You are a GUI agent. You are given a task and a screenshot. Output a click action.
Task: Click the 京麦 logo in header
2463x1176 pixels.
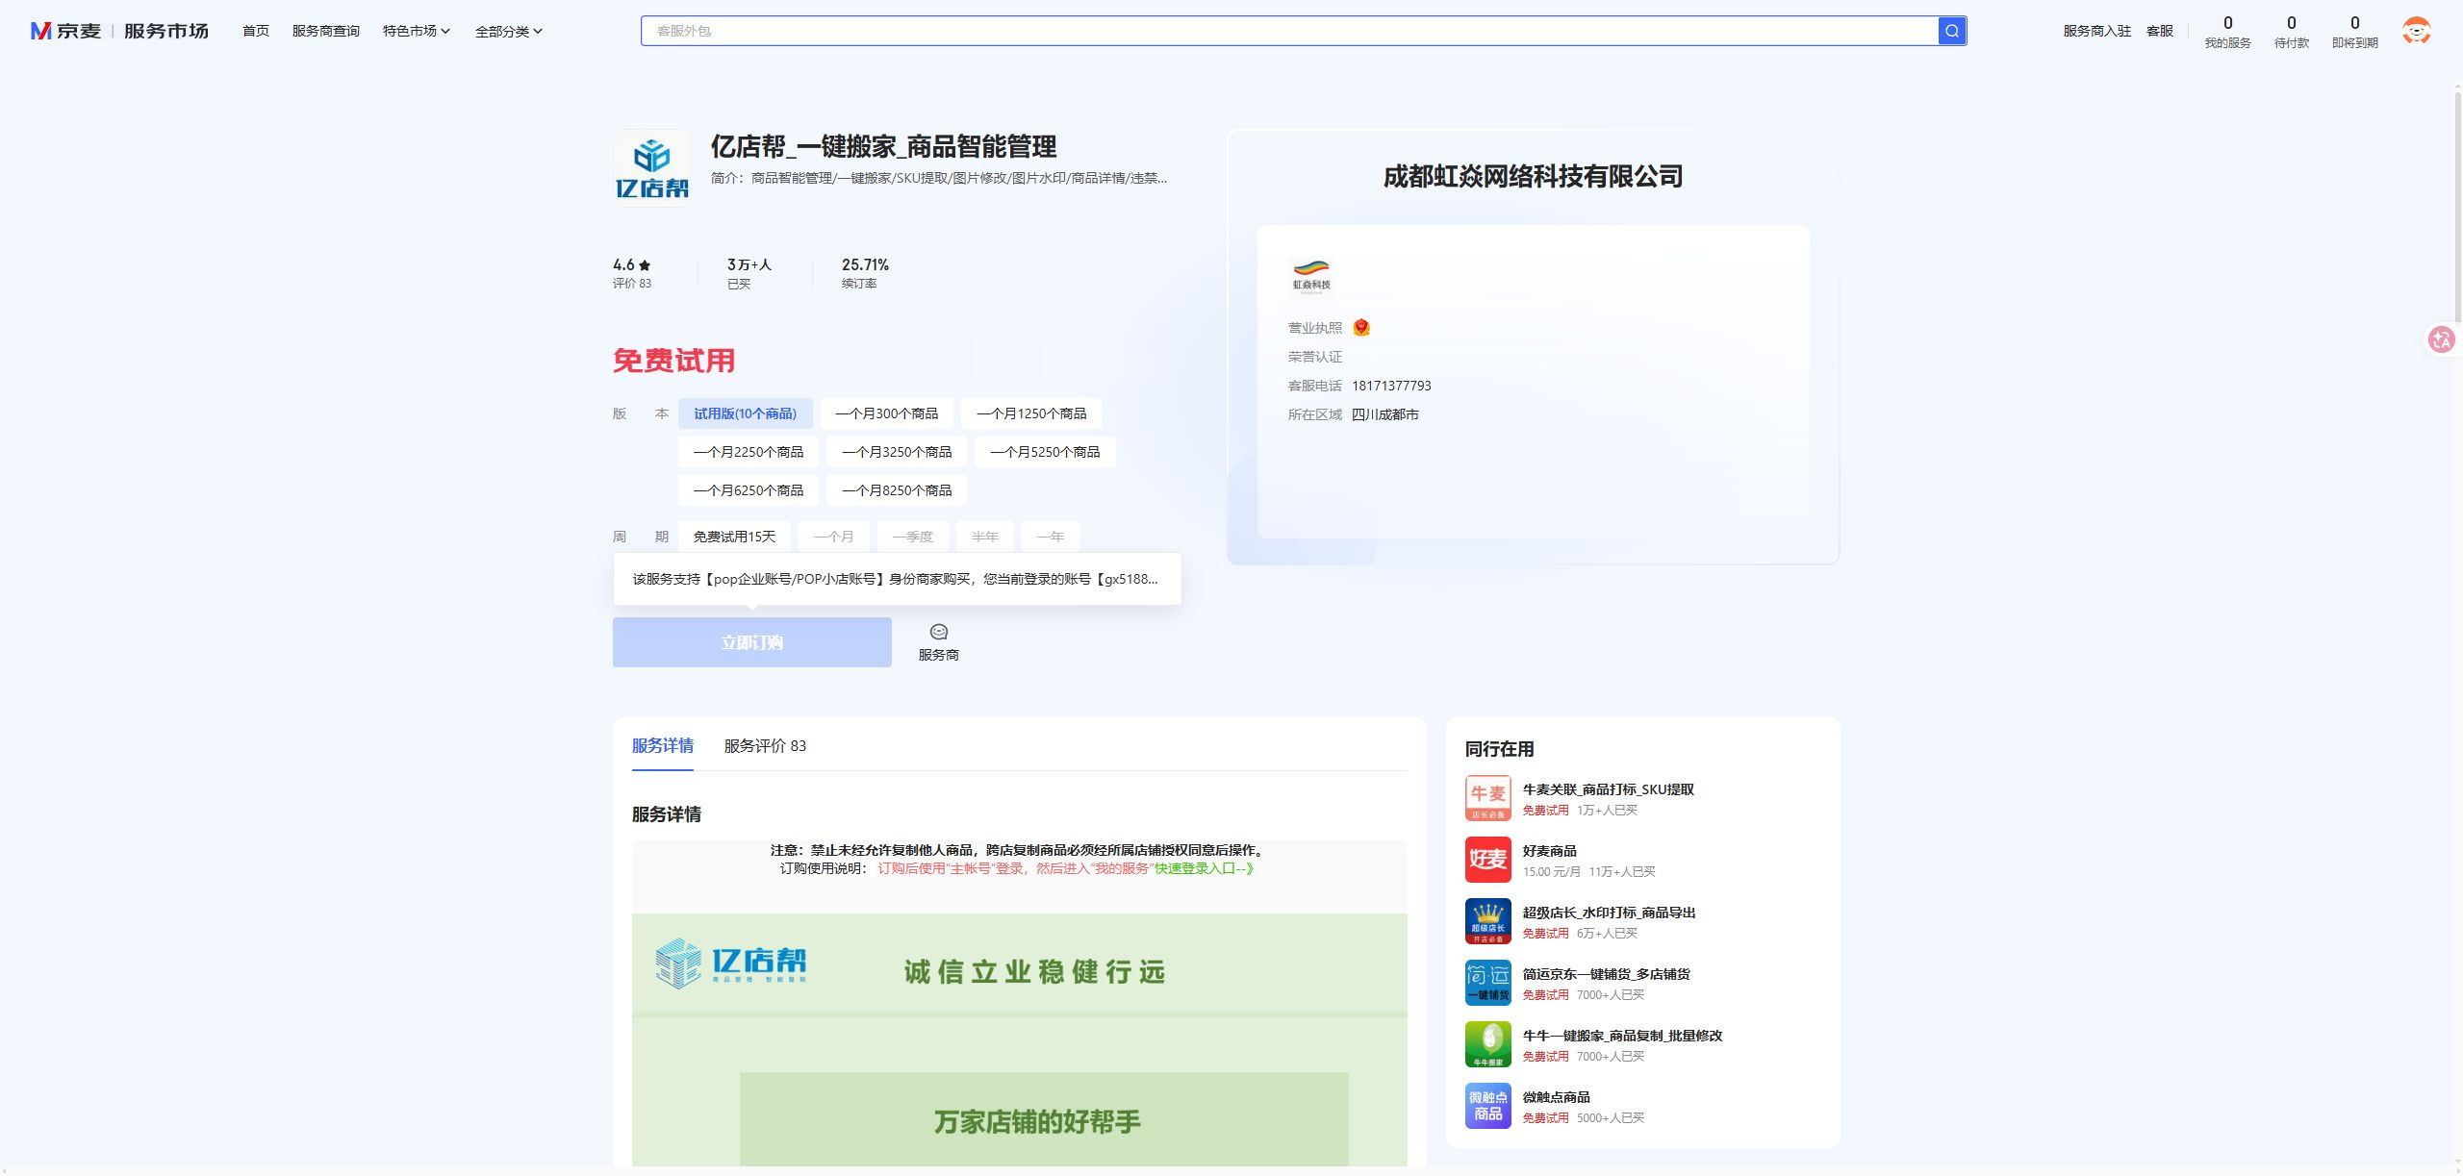(65, 31)
